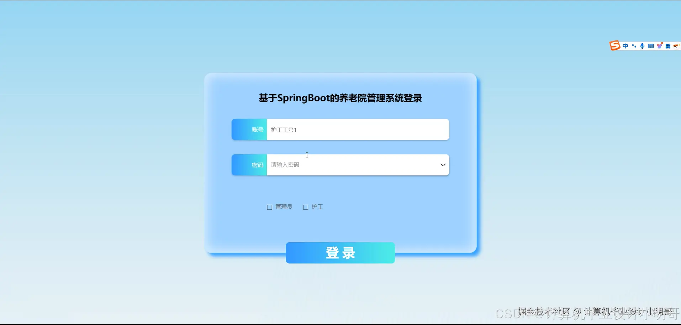
Task: Open Sogou skin center with the shirt icon
Action: [660, 45]
